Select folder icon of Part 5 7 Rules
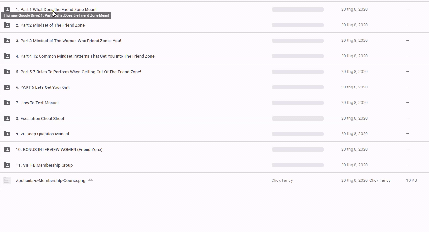The height and width of the screenshot is (232, 429). point(7,72)
